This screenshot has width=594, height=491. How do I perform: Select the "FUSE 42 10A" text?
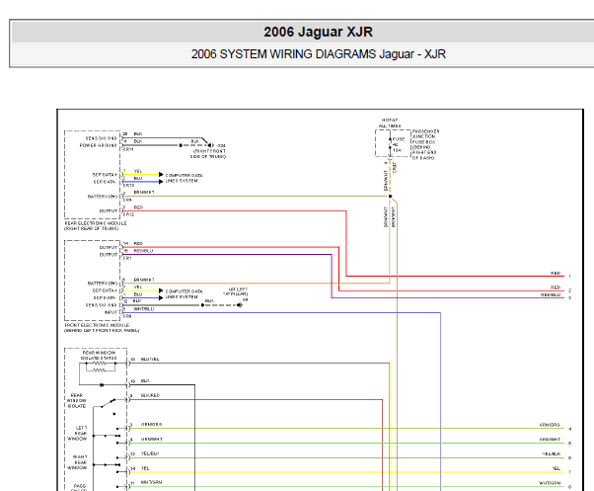pos(399,145)
